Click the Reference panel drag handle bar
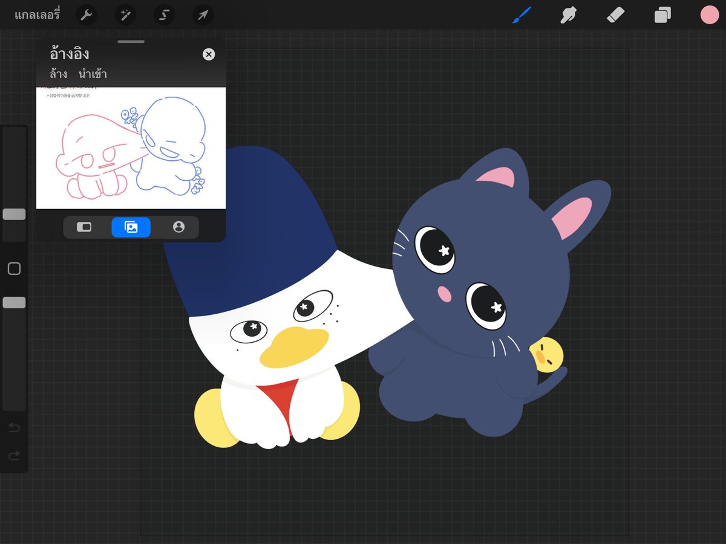Image resolution: width=726 pixels, height=544 pixels. 131,42
